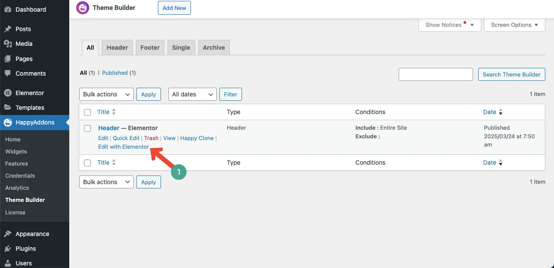Click the theme builder search field
This screenshot has height=268, width=554.
click(435, 74)
